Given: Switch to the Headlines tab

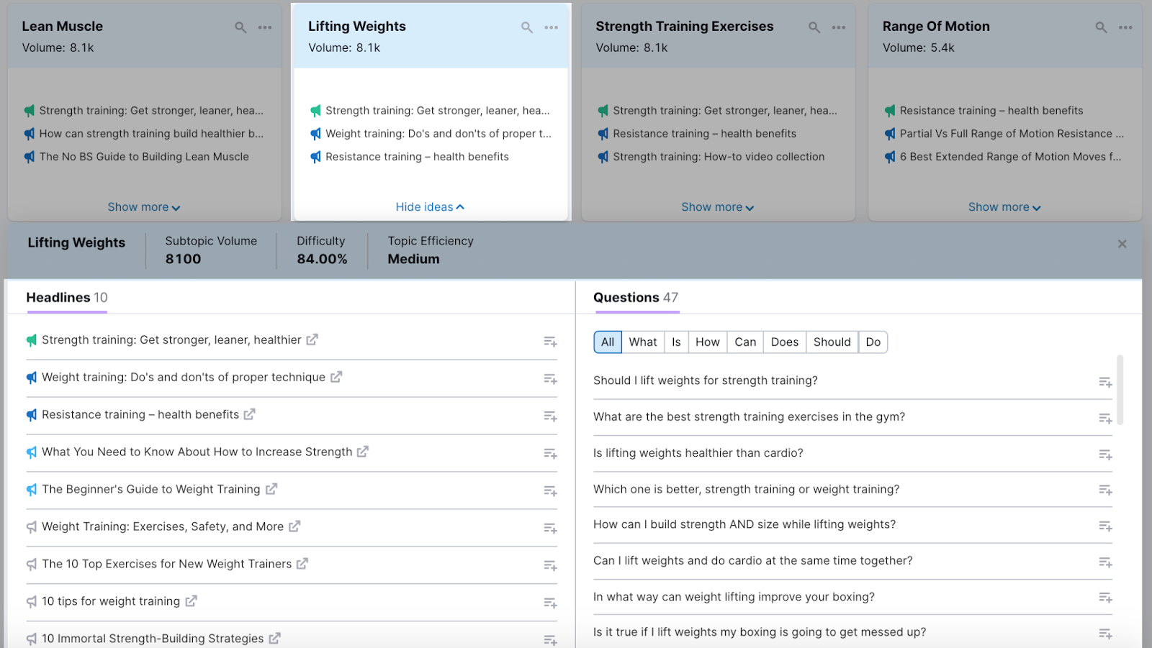Looking at the screenshot, I should [x=66, y=297].
